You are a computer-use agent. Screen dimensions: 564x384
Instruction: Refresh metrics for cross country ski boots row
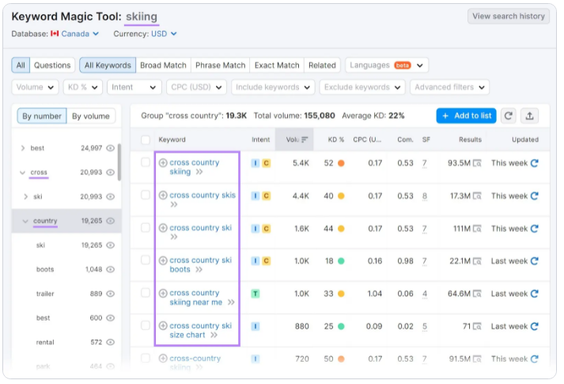click(x=535, y=261)
